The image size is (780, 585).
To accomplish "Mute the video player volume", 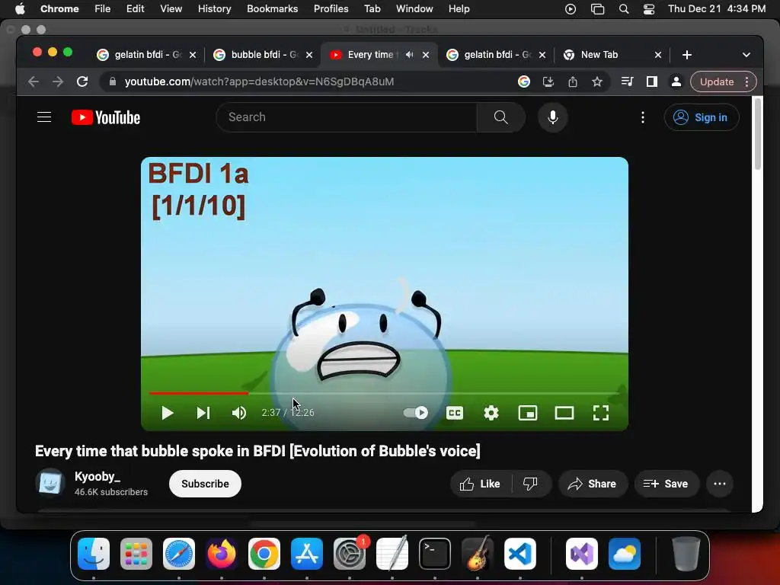I will click(239, 413).
